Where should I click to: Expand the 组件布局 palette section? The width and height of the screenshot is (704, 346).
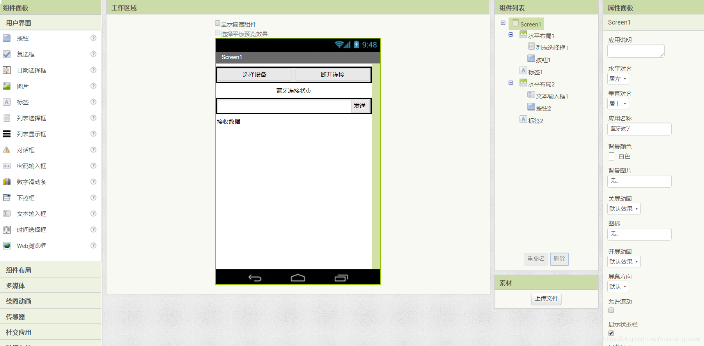coord(51,270)
